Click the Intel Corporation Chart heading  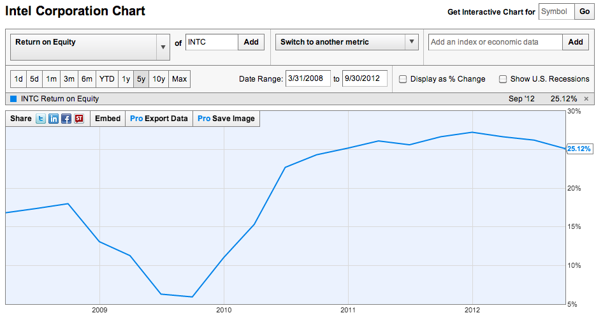[x=75, y=11]
